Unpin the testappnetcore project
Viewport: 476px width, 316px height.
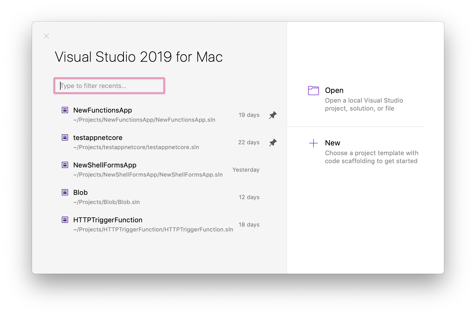tap(273, 142)
